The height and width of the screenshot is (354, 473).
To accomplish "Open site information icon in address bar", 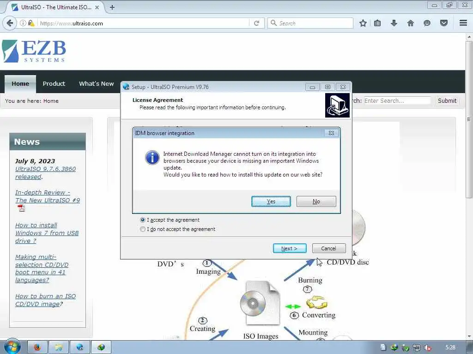I will pos(23,23).
